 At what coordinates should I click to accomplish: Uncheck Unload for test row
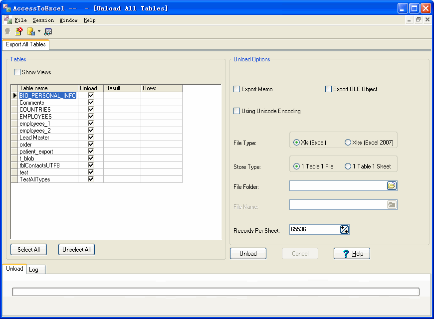click(90, 172)
